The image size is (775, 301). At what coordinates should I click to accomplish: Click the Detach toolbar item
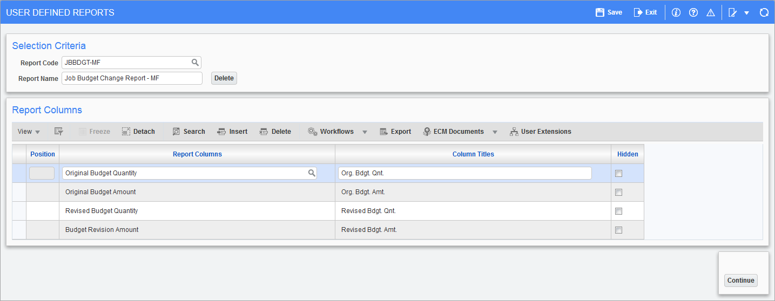pyautogui.click(x=138, y=132)
